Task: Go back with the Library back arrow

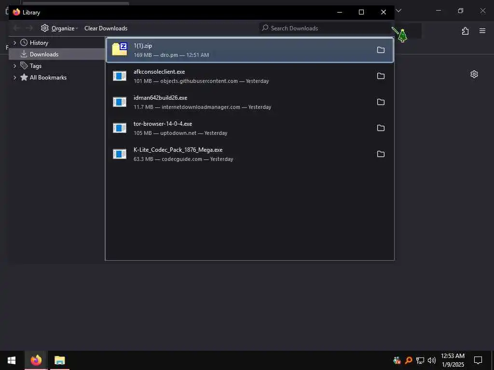Action: [16, 28]
